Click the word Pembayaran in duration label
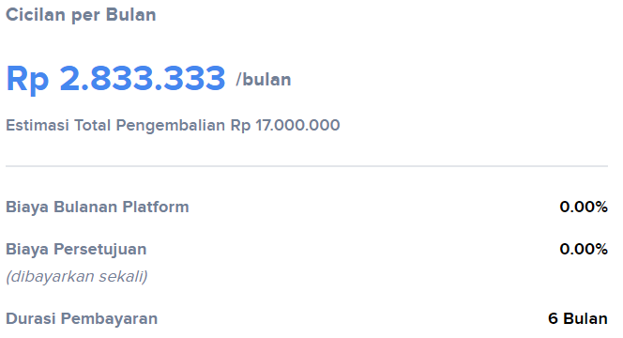The height and width of the screenshot is (338, 623). 109,319
